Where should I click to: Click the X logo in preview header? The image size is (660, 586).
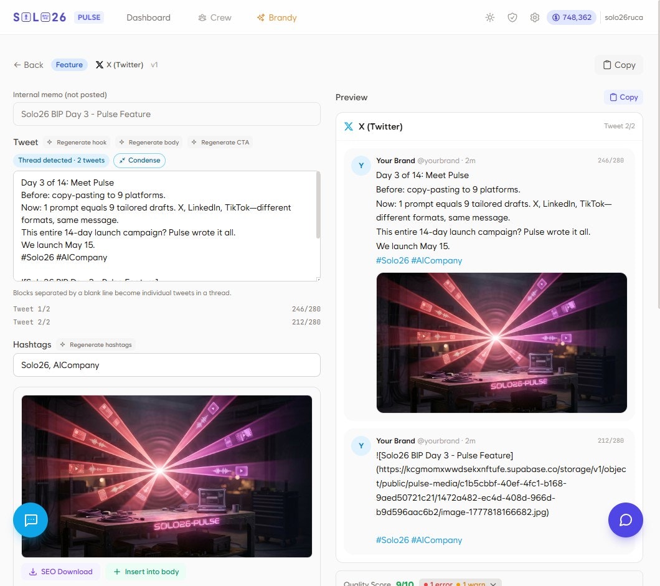(349, 126)
